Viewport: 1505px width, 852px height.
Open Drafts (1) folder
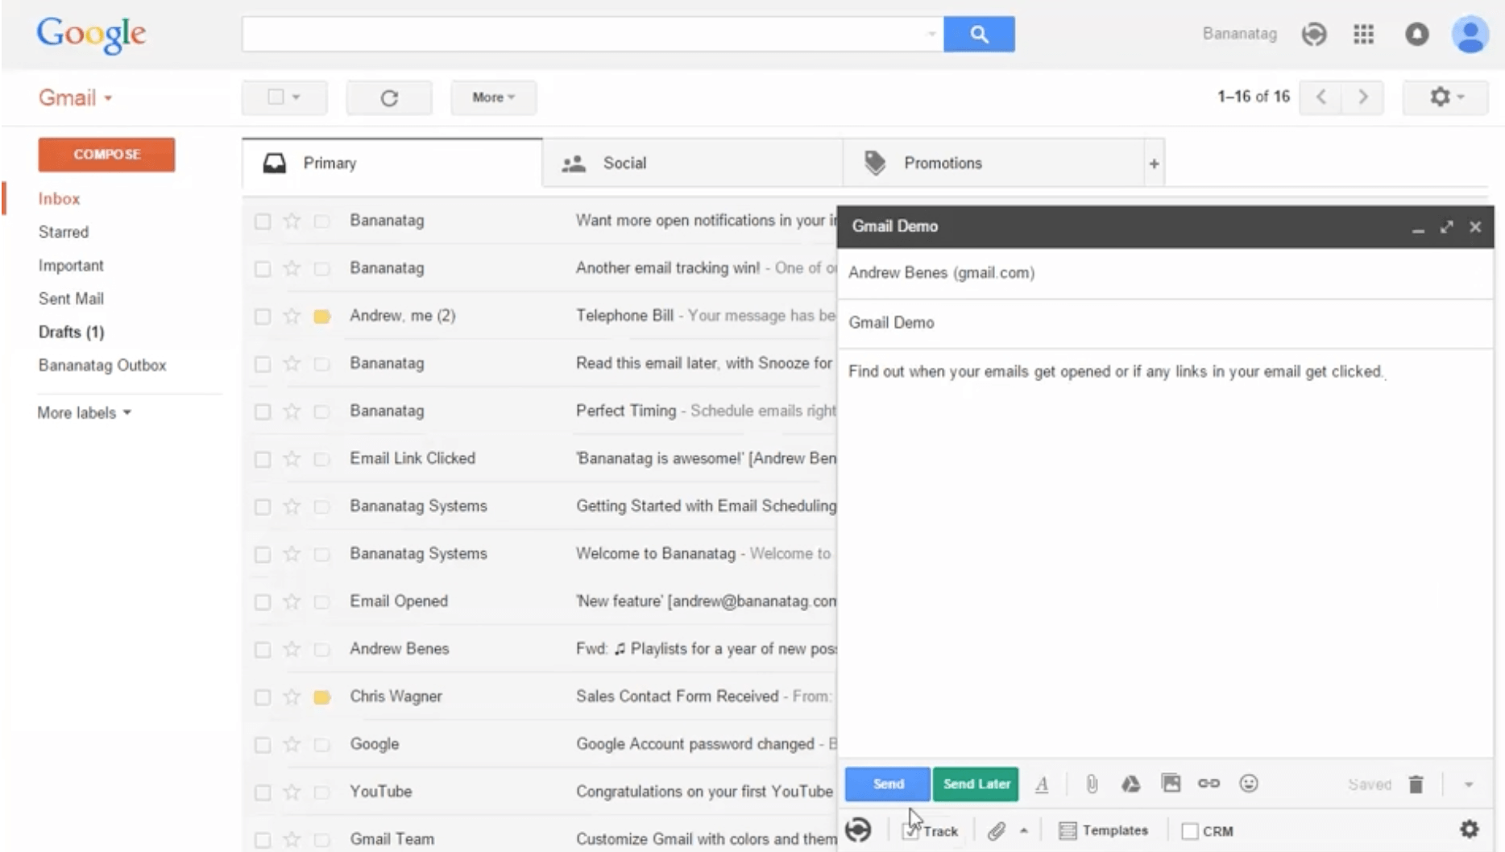click(x=71, y=332)
